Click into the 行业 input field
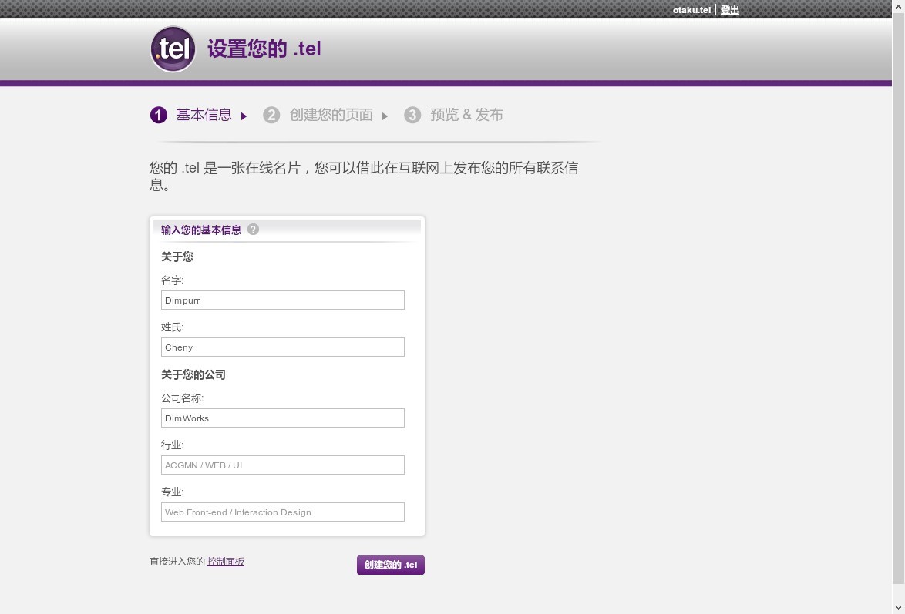This screenshot has width=905, height=614. (282, 465)
